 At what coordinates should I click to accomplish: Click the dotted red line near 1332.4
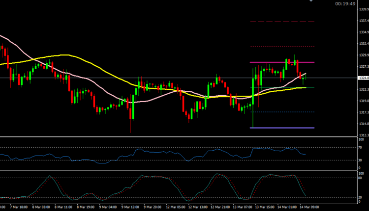click(281, 47)
